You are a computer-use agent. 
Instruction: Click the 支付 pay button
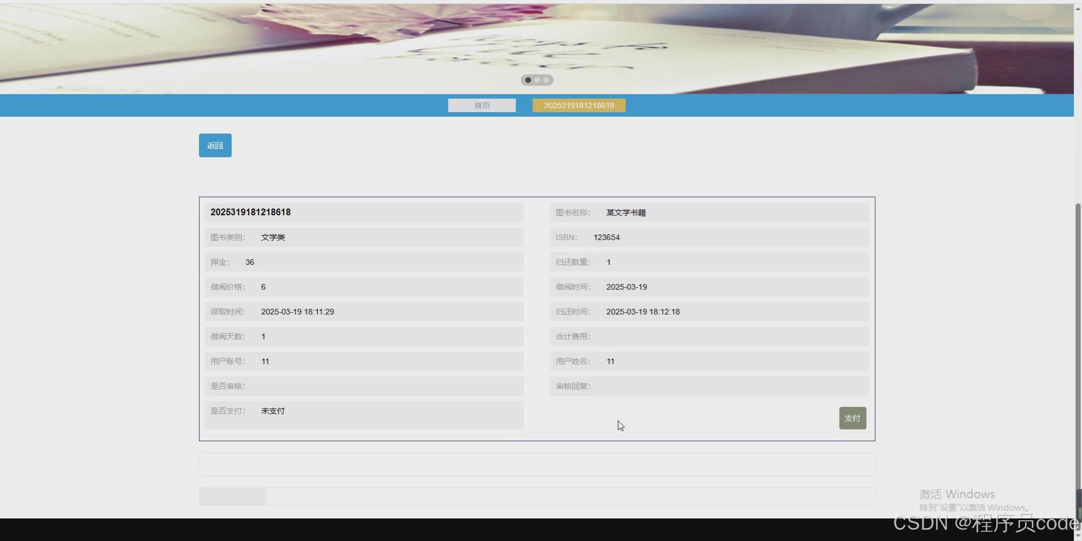[x=852, y=418]
